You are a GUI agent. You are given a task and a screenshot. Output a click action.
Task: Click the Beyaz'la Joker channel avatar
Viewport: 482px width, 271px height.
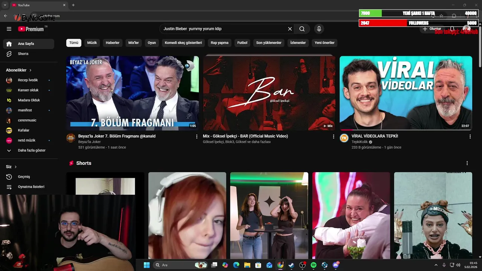[x=71, y=138]
